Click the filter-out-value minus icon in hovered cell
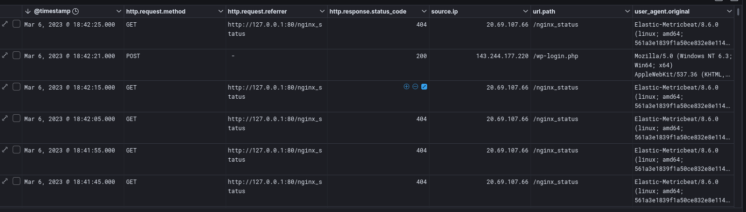746x212 pixels. (415, 87)
